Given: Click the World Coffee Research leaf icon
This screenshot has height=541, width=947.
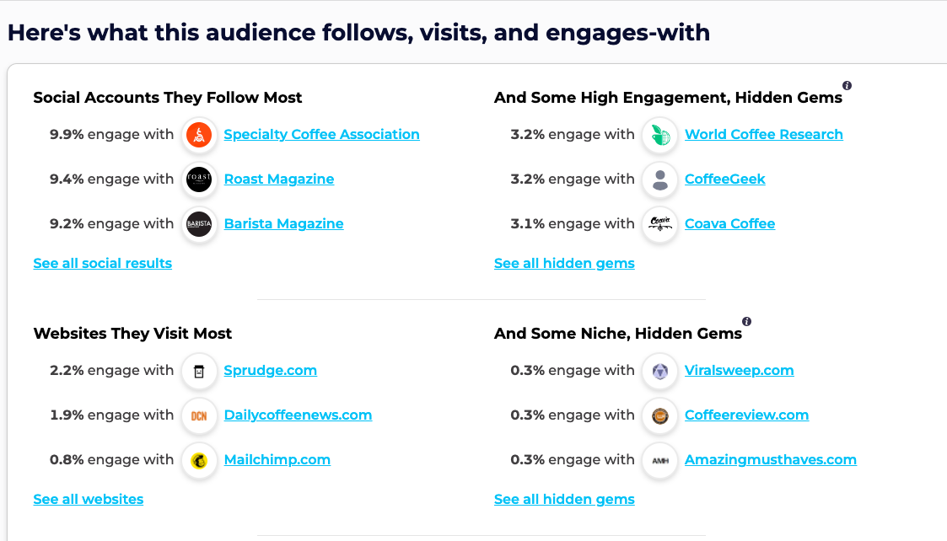Looking at the screenshot, I should coord(659,135).
